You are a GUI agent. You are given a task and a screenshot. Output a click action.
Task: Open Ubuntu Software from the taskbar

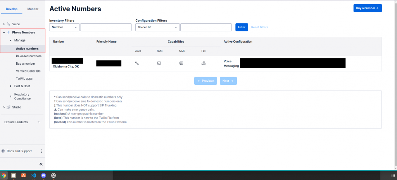24,175
